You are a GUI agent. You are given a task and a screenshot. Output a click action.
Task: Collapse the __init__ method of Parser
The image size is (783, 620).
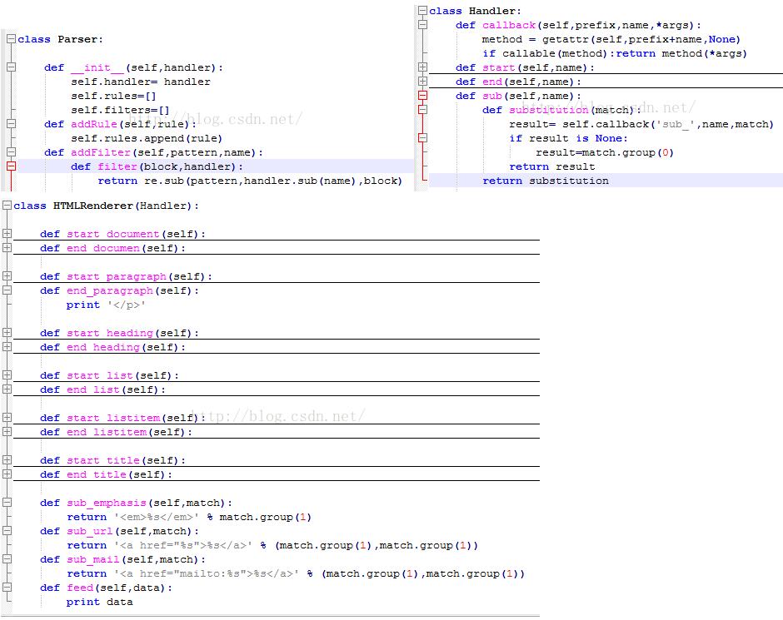pyautogui.click(x=11, y=67)
